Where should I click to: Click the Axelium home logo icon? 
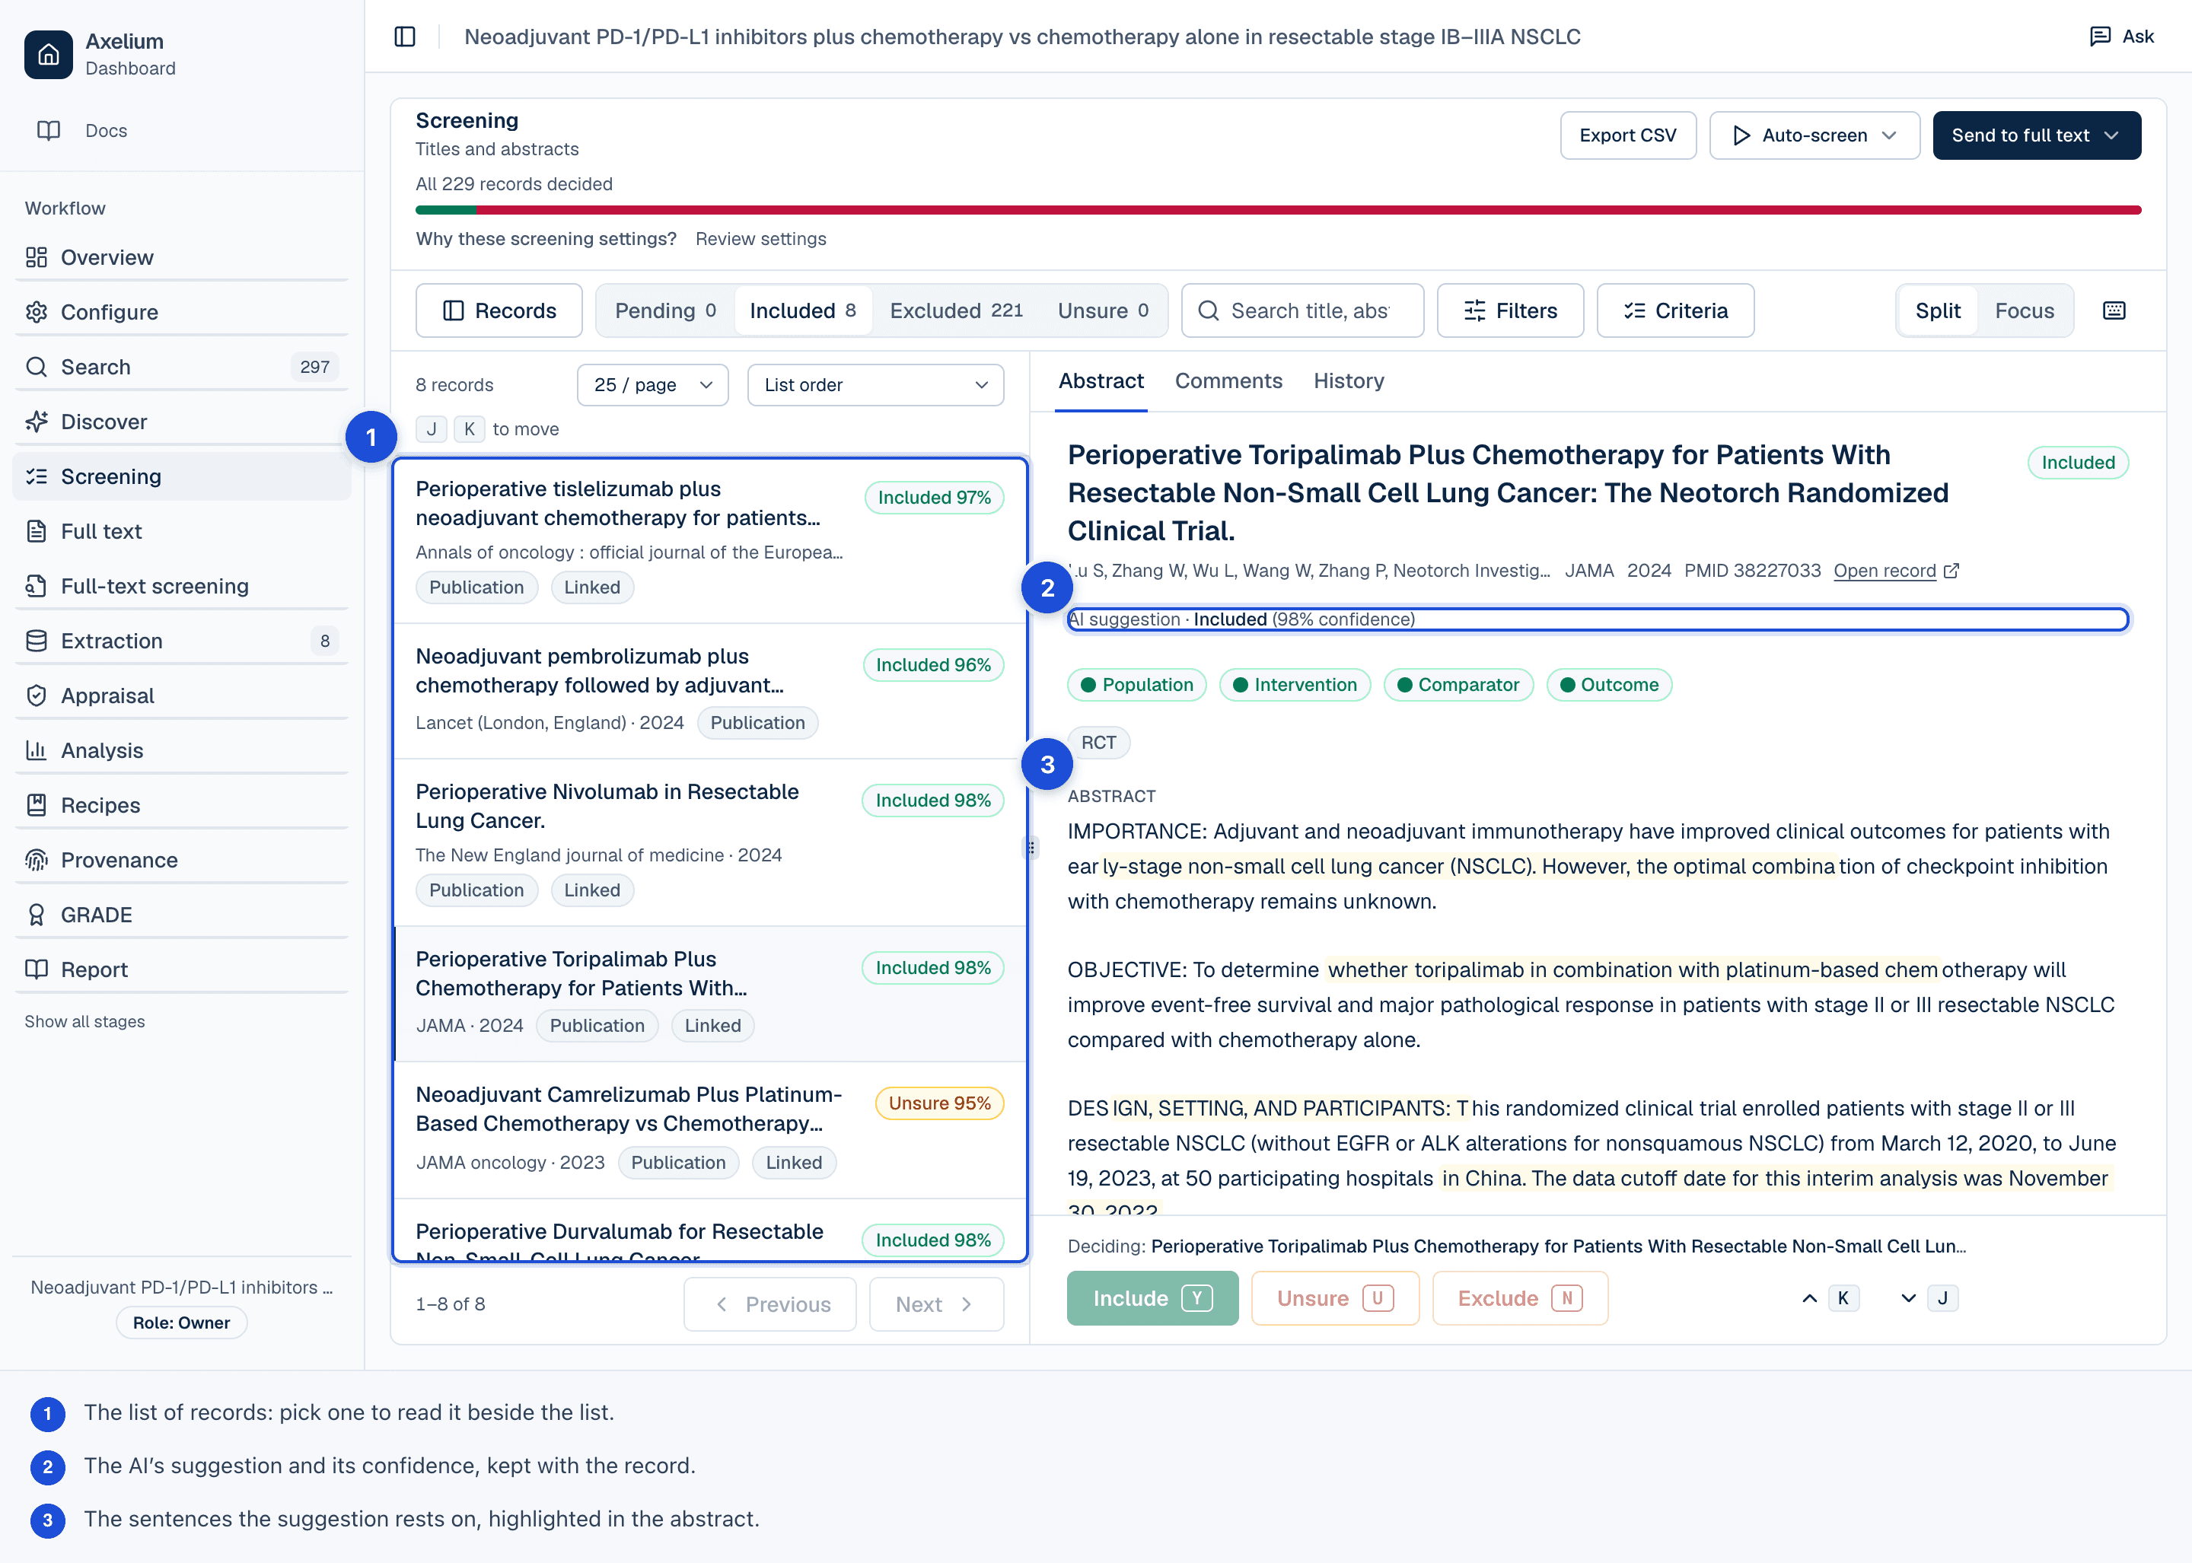click(48, 54)
